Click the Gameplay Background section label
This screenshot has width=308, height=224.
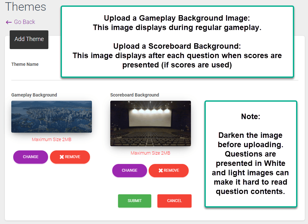point(34,95)
